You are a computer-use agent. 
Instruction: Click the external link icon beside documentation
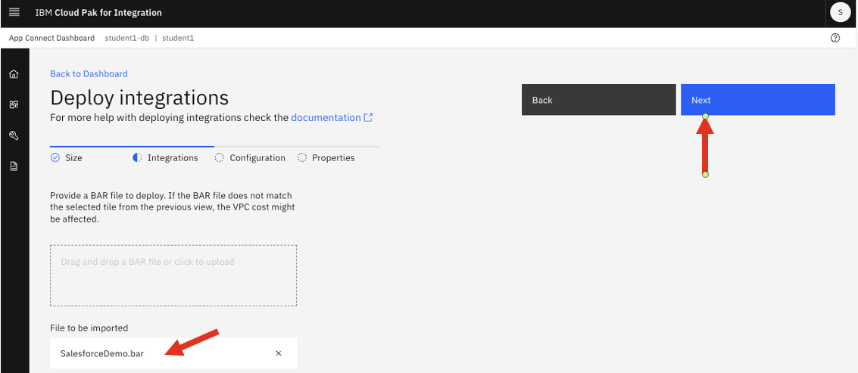tap(369, 117)
